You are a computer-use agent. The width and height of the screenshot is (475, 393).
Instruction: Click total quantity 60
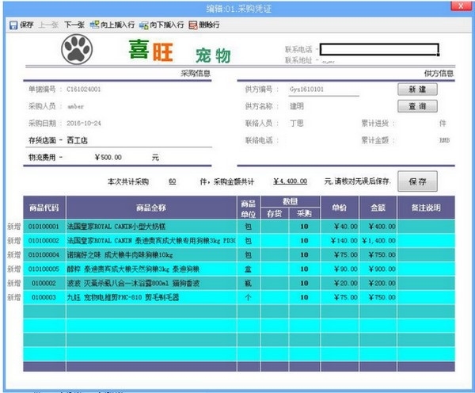173,181
